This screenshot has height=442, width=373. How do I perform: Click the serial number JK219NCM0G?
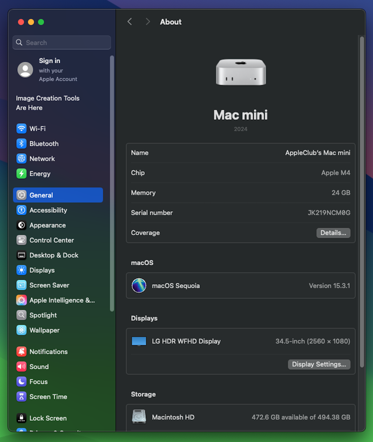(x=329, y=213)
